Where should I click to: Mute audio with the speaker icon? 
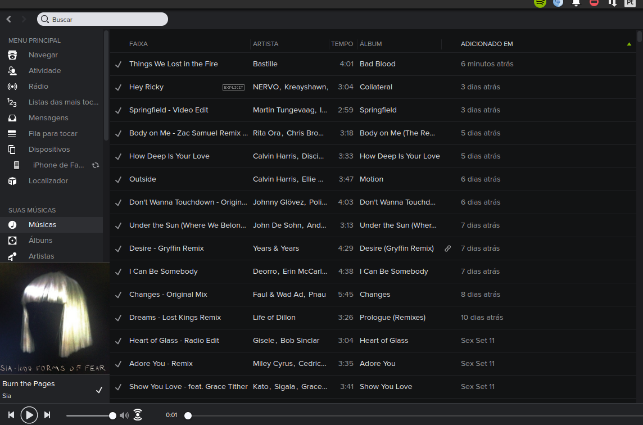[124, 415]
